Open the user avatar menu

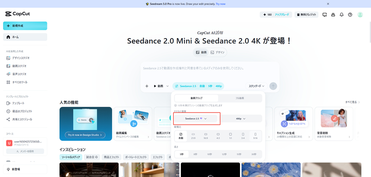tap(360, 15)
